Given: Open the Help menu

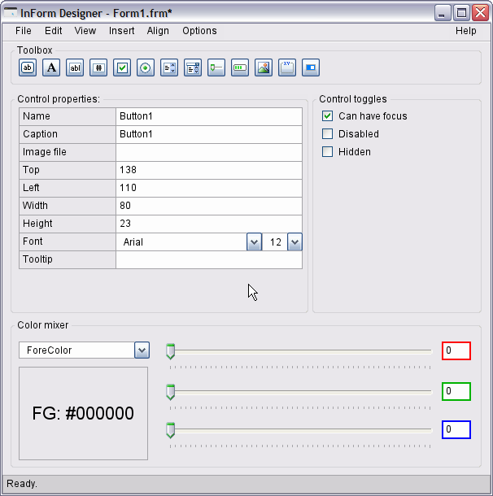Looking at the screenshot, I should click(465, 31).
